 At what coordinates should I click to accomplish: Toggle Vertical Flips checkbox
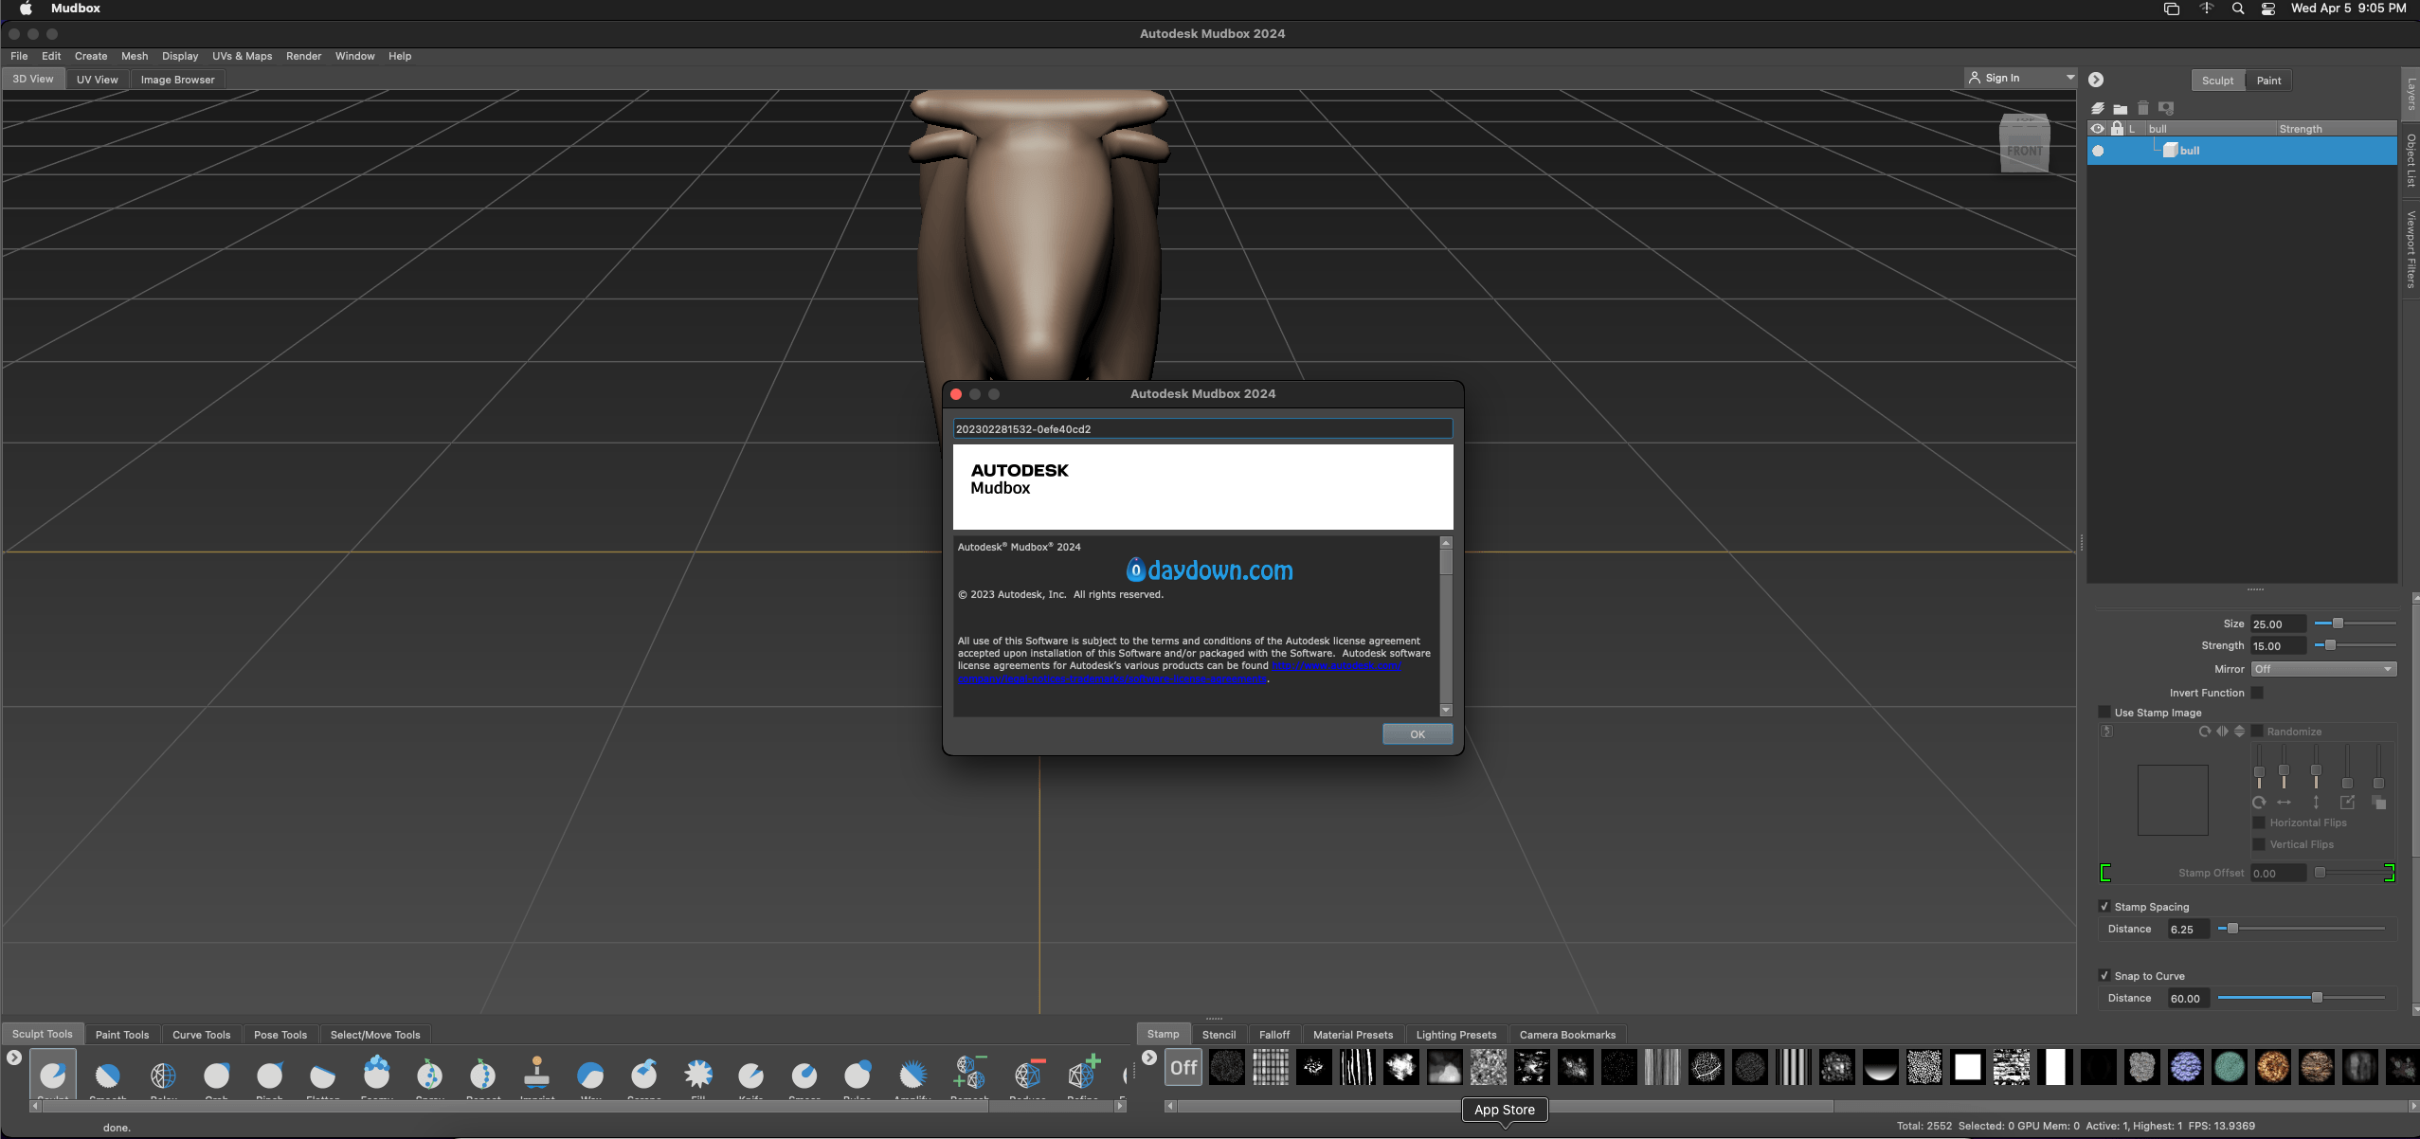2259,844
